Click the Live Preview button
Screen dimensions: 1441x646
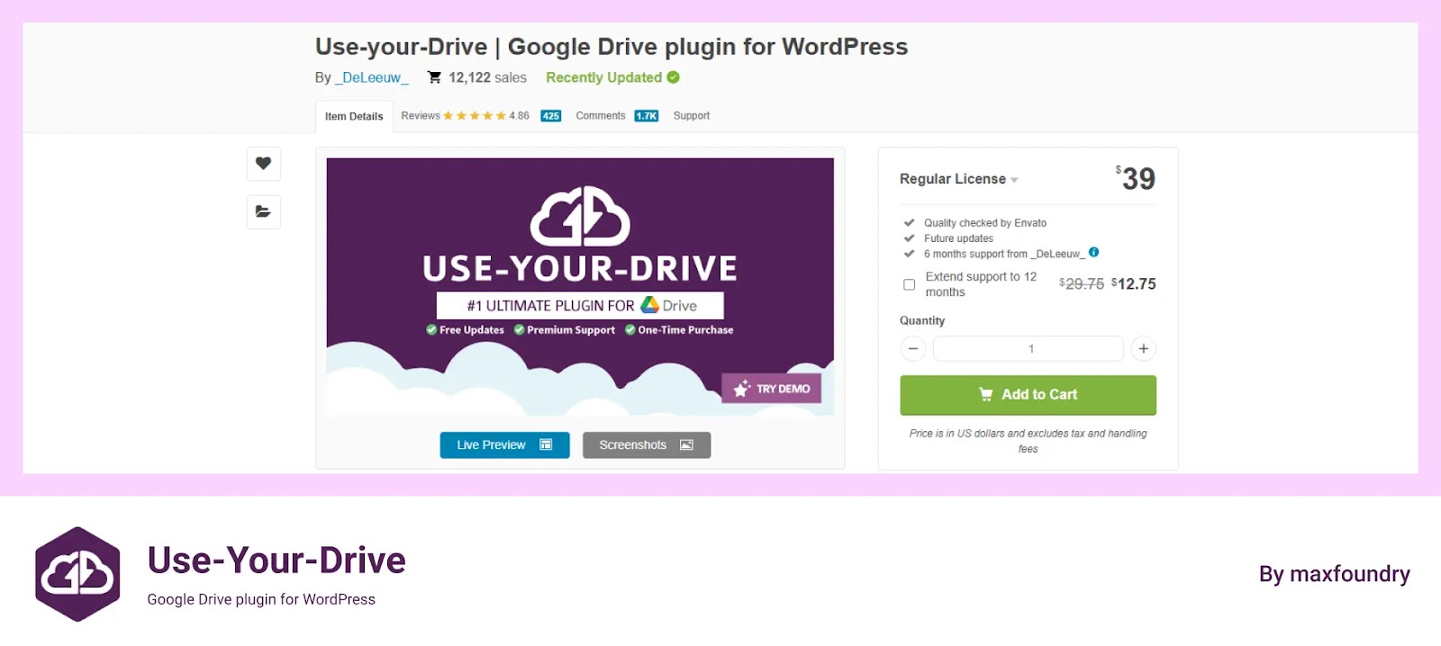[504, 444]
